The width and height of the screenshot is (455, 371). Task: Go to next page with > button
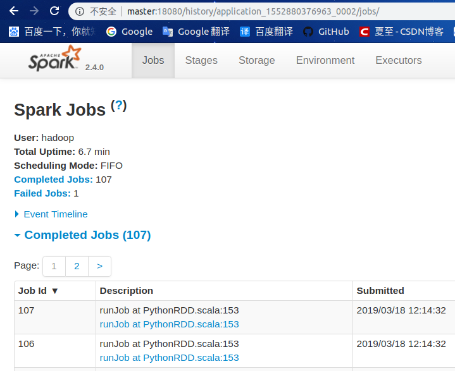click(99, 266)
